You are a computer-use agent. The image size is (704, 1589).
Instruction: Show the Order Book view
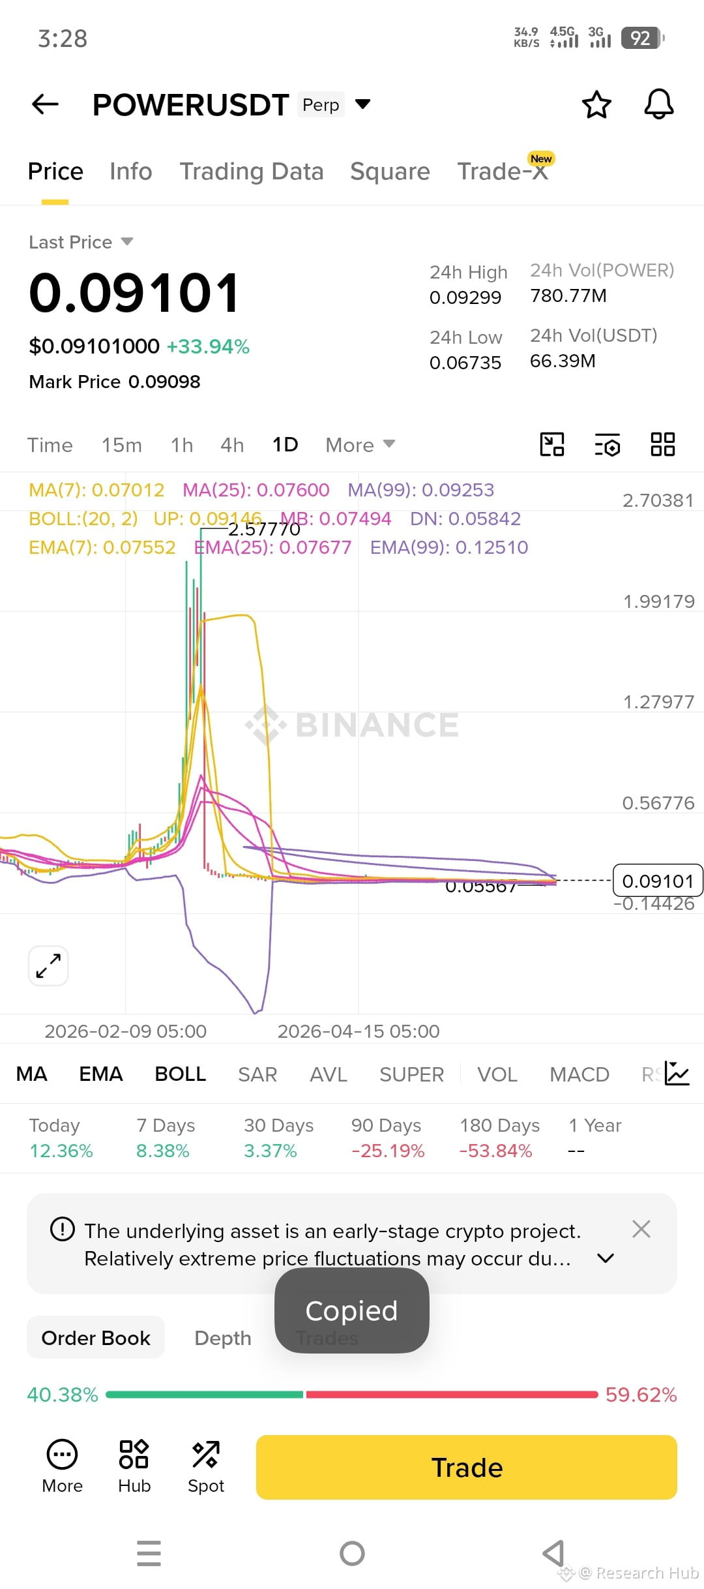[96, 1338]
